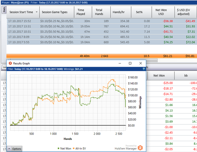
Task: Expand the Options arrow button
Action: 9,149
